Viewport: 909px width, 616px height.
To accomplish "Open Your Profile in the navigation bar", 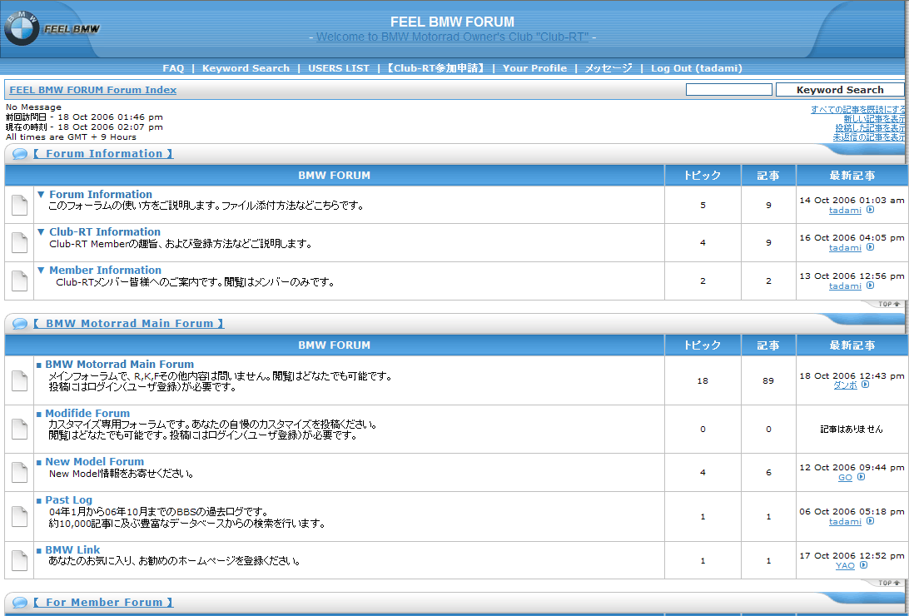I will pos(534,68).
